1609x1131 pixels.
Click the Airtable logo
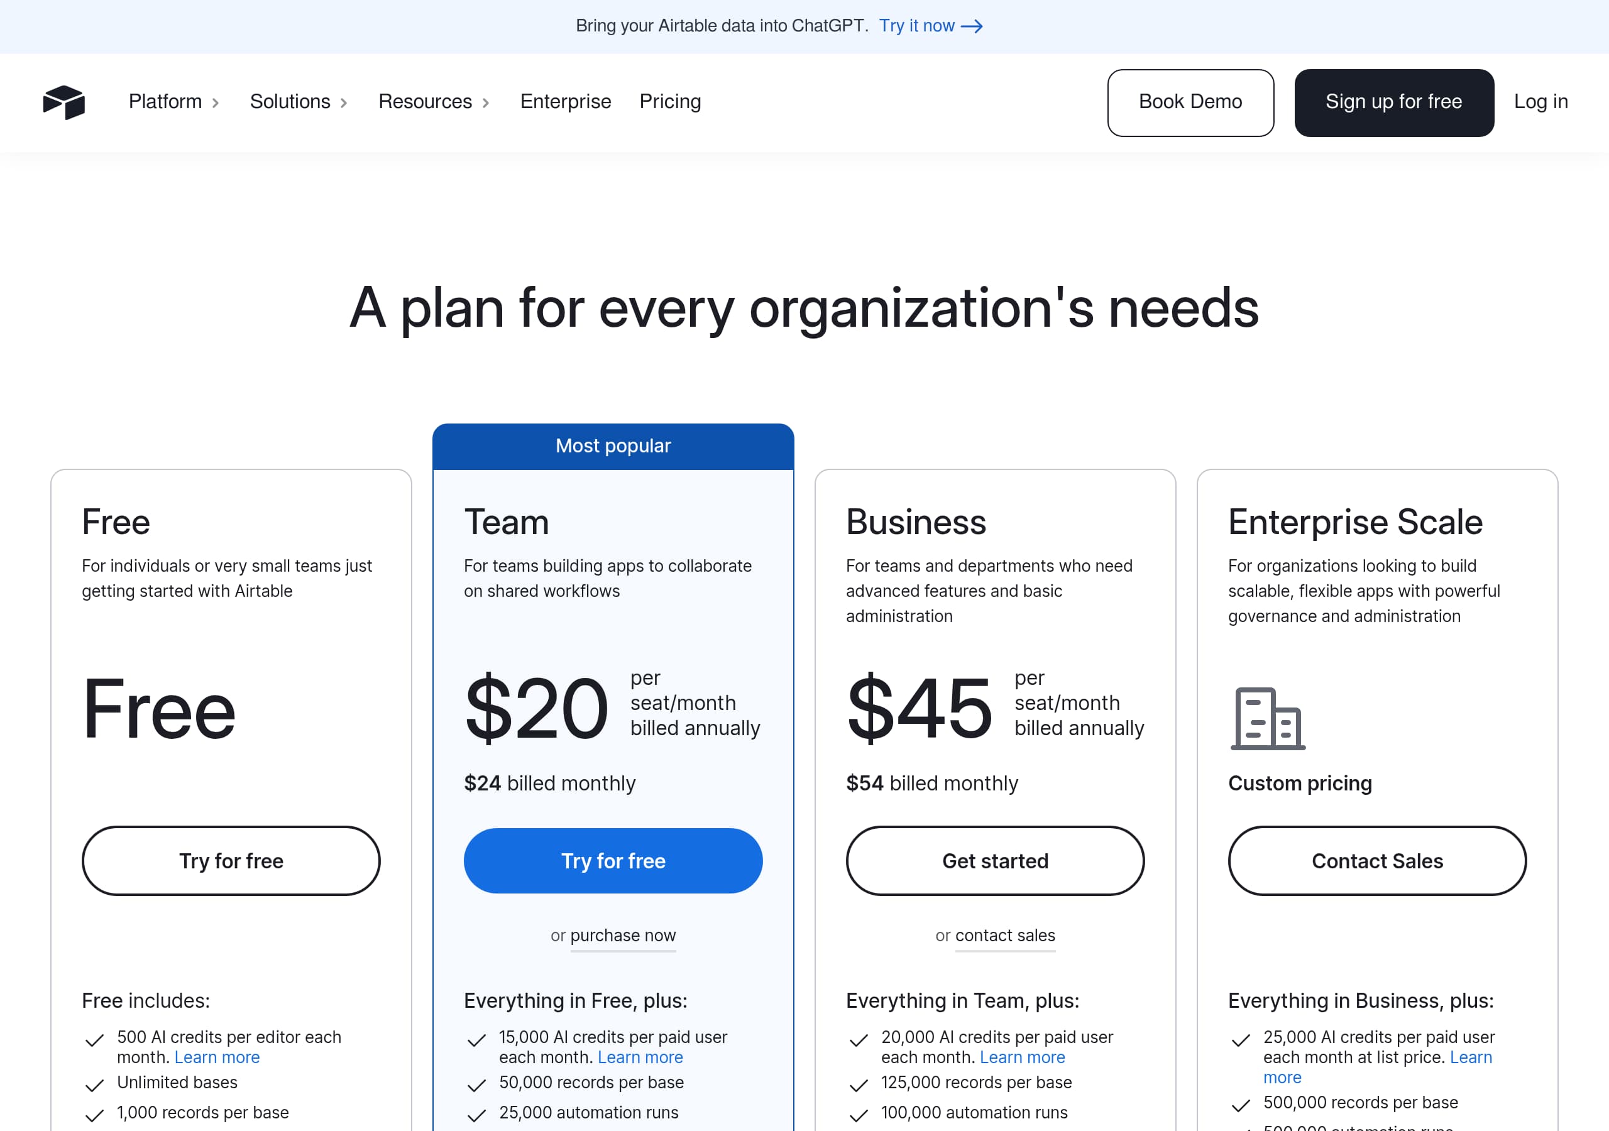pos(63,102)
